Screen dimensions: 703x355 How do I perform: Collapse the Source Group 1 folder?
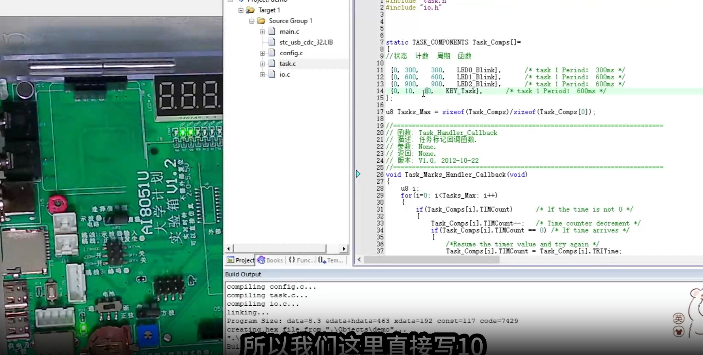click(252, 21)
